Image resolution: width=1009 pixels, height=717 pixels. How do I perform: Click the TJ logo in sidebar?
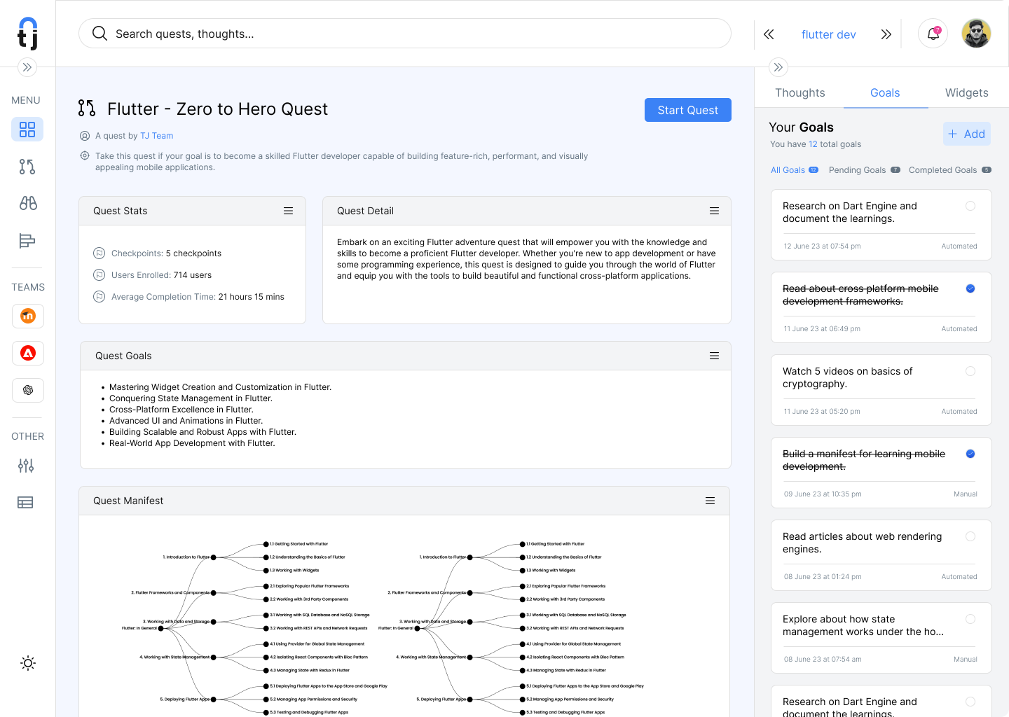pos(27,33)
